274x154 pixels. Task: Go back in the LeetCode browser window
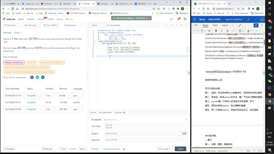point(4,9)
